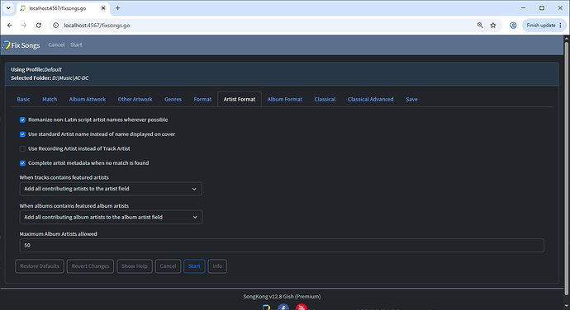Enable Use Recording Artist instead of Track Artist
The height and width of the screenshot is (310, 570).
pos(22,149)
